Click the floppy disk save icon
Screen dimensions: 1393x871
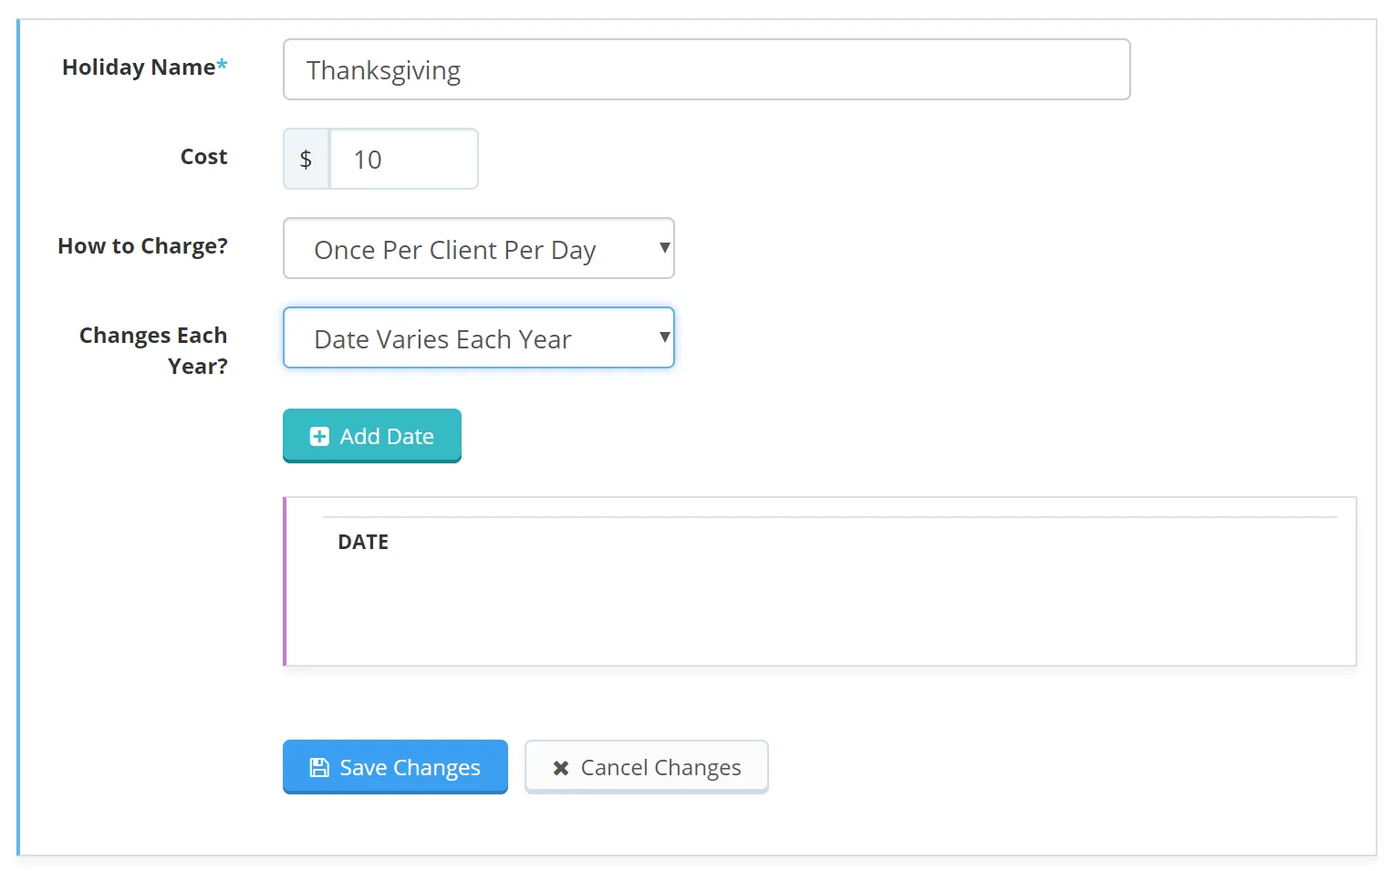click(319, 767)
